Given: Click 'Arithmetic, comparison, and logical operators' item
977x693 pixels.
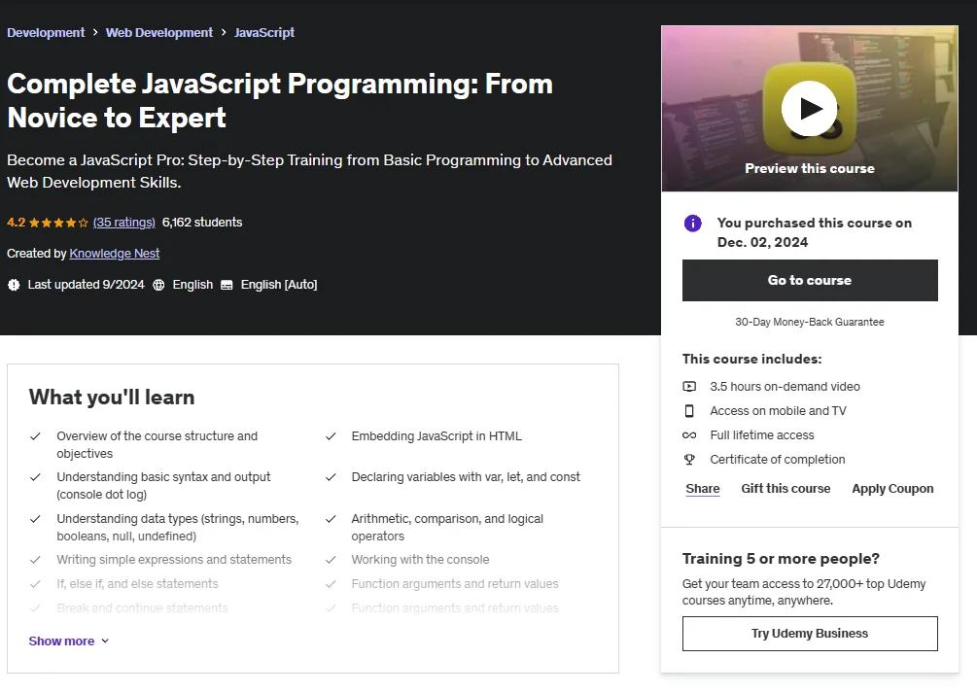Looking at the screenshot, I should 447,527.
